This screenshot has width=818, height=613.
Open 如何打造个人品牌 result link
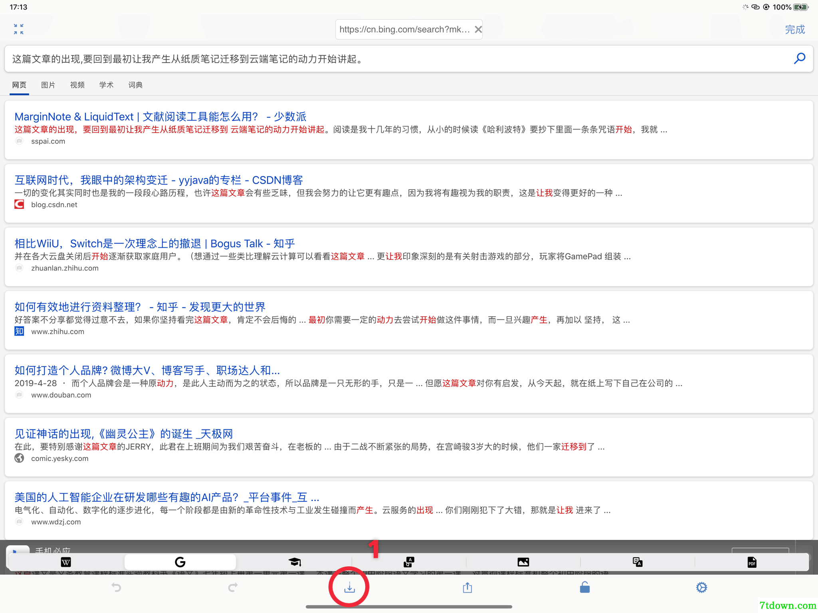point(147,370)
